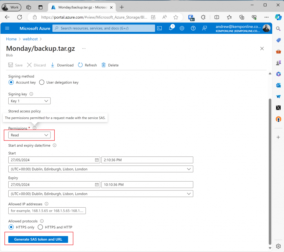Click the Start date field 27/05/2024
This screenshot has width=284, height=252.
pos(54,160)
